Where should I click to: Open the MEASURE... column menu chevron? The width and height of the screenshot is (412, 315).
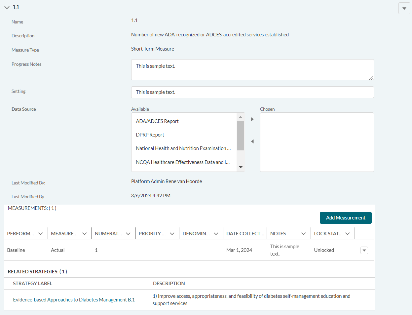click(85, 234)
